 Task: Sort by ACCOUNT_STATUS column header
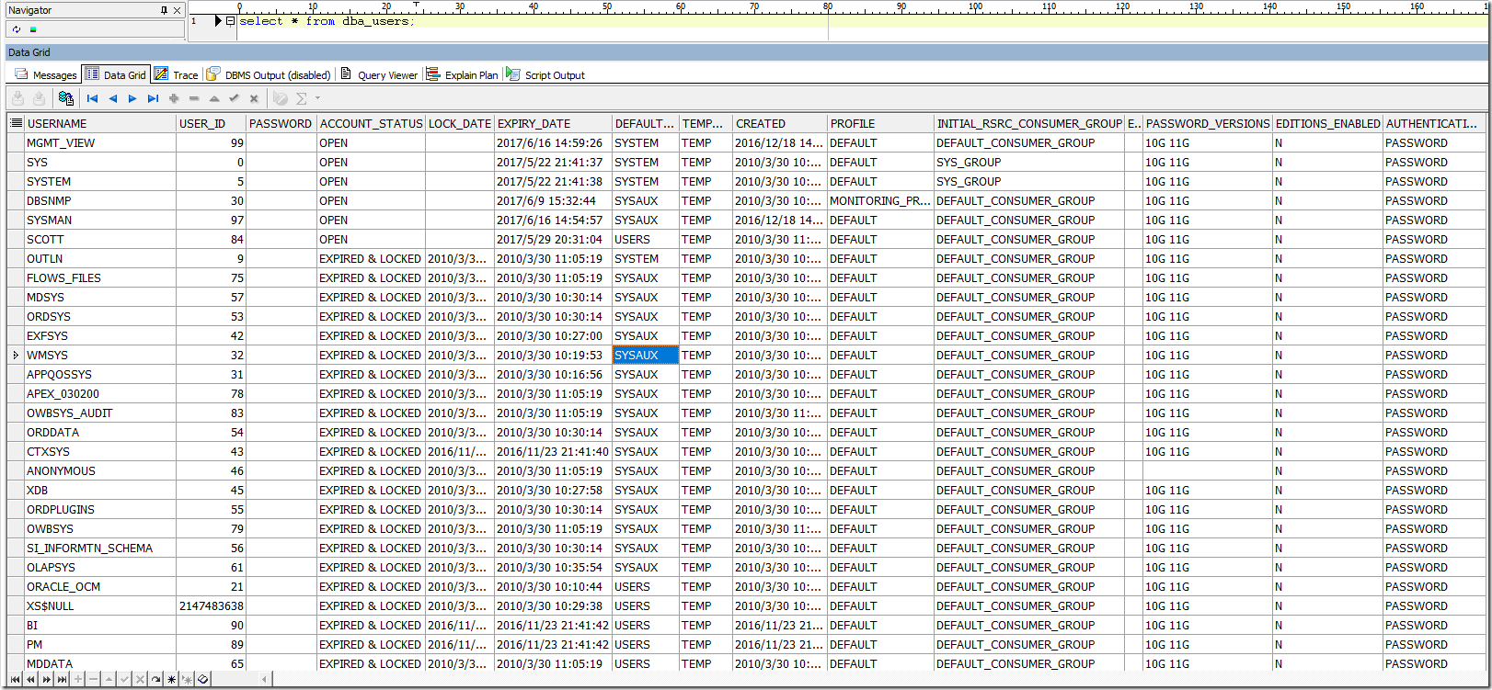(371, 123)
